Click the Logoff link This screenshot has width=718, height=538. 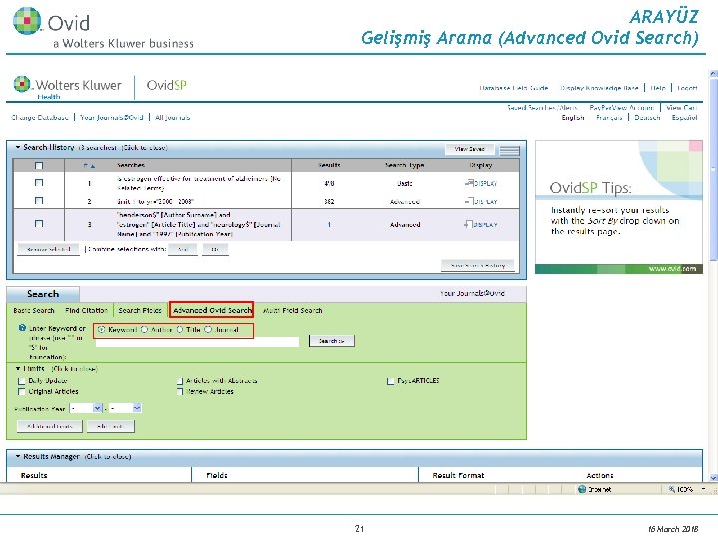click(x=687, y=88)
